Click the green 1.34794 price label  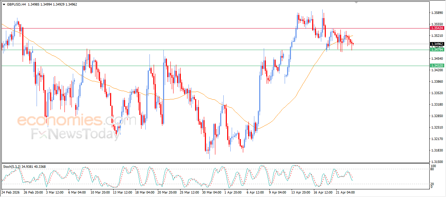[437, 50]
